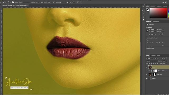This screenshot has width=169, height=95.
Task: Filter layers by adjustment layers
Action: 158,59
